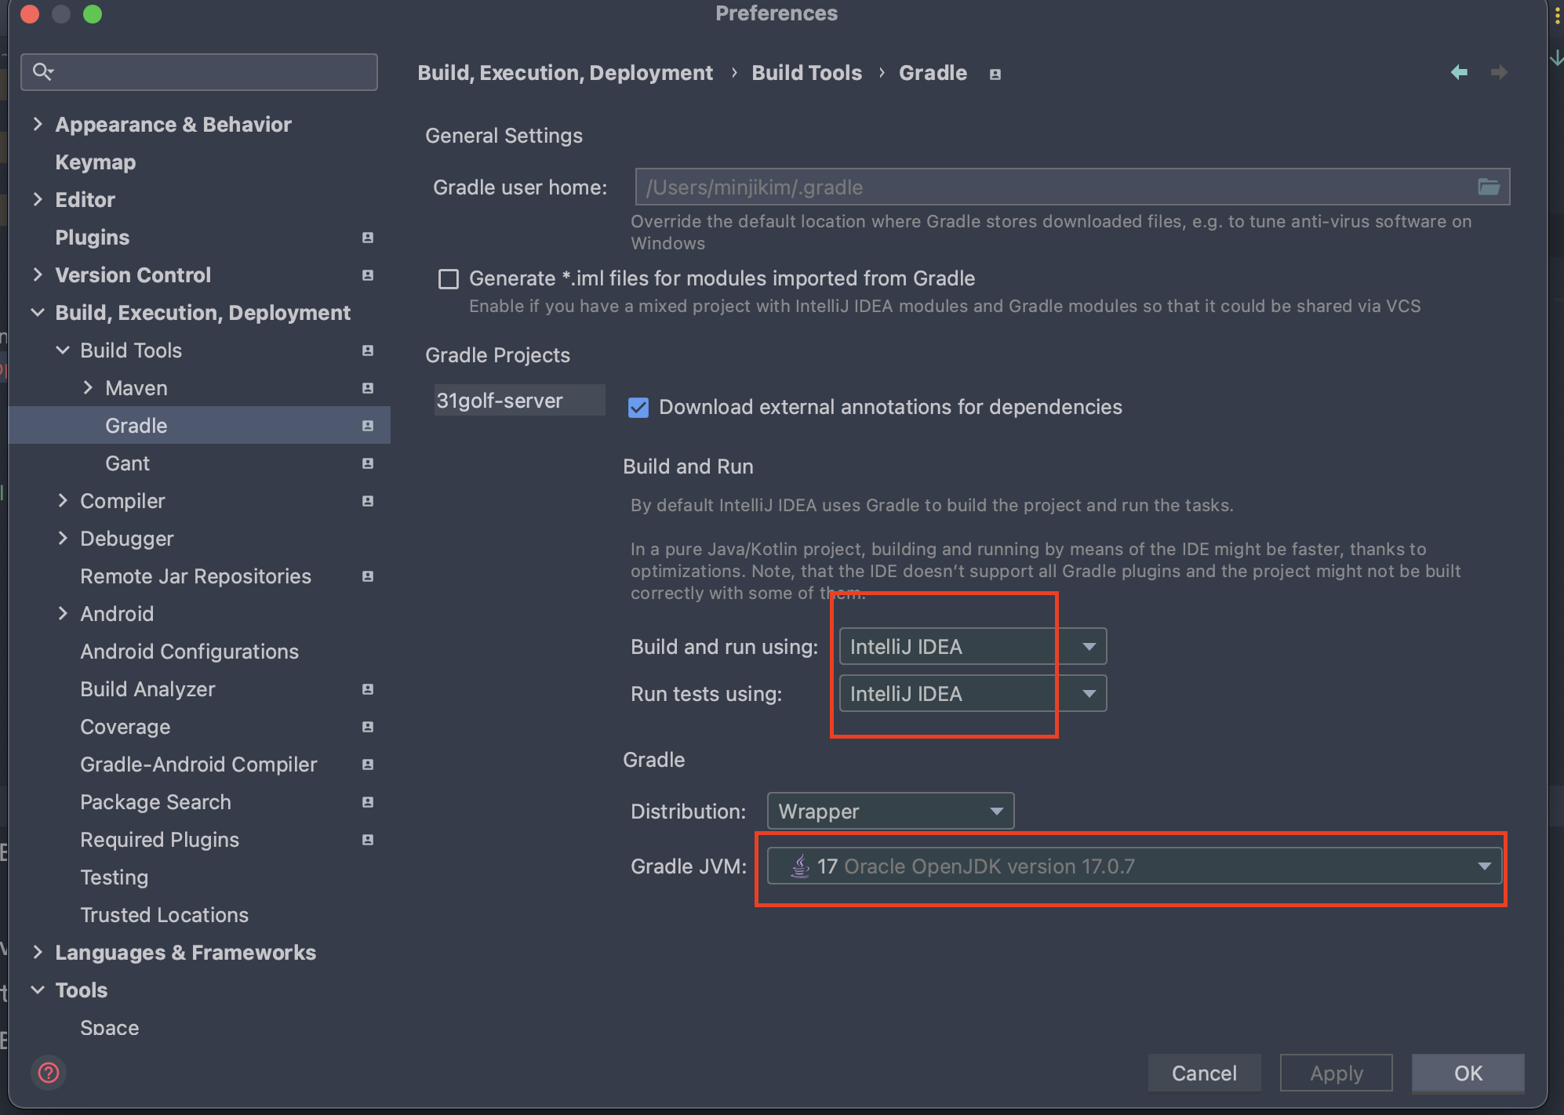Click project-level icon beside Gradle breadcrumb

[995, 74]
